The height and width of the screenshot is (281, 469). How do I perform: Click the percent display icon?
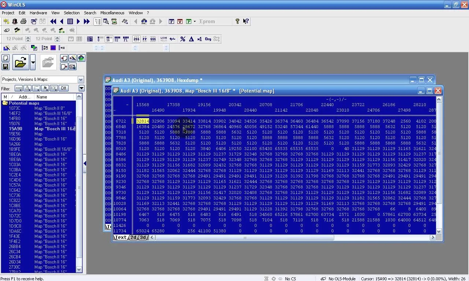[x=182, y=39]
